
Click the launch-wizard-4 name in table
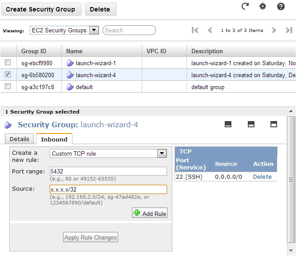tap(96, 75)
